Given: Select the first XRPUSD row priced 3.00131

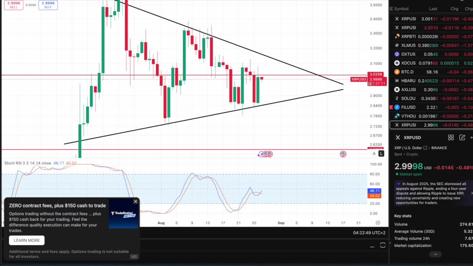Looking at the screenshot, I should pos(432,19).
